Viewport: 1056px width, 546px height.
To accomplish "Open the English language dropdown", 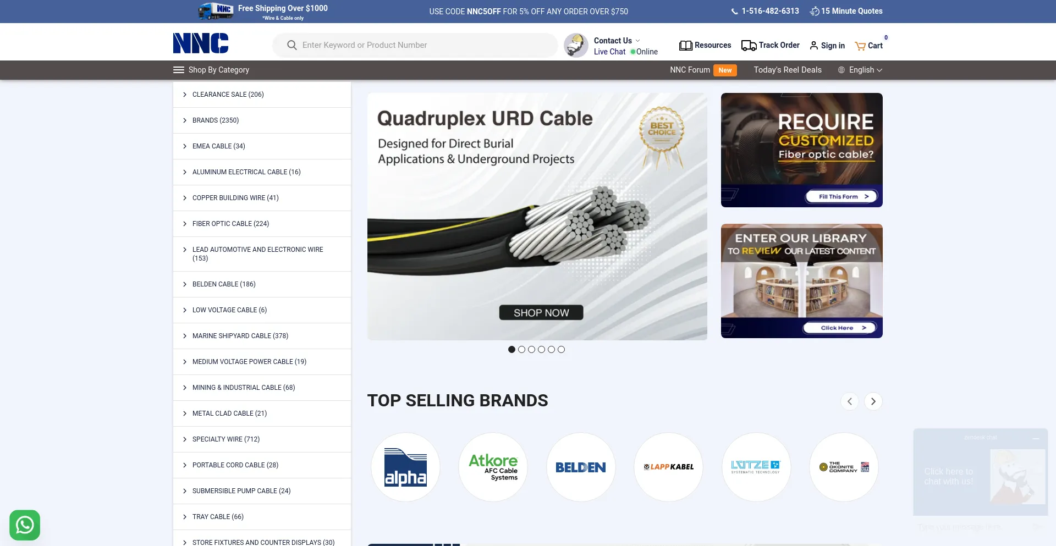I will 860,70.
